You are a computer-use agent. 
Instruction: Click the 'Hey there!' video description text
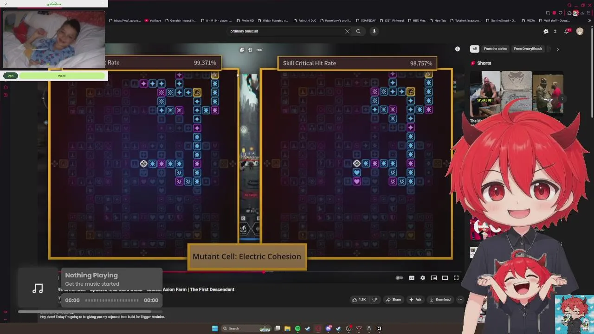[103, 317]
